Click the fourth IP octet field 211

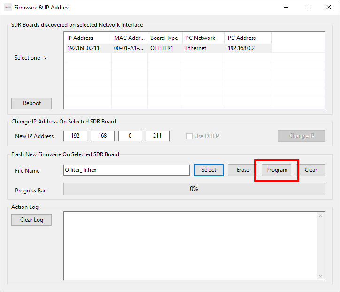157,136
